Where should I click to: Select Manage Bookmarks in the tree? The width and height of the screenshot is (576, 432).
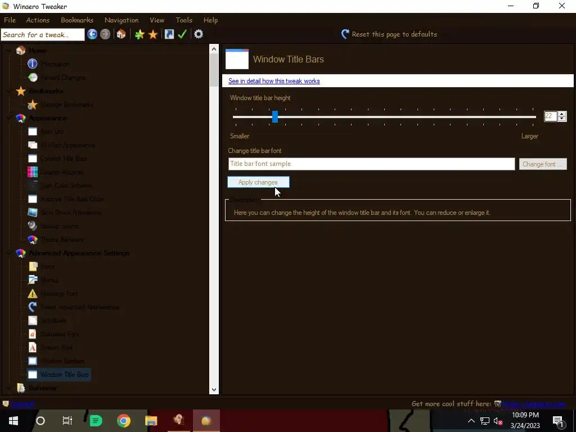pos(67,105)
